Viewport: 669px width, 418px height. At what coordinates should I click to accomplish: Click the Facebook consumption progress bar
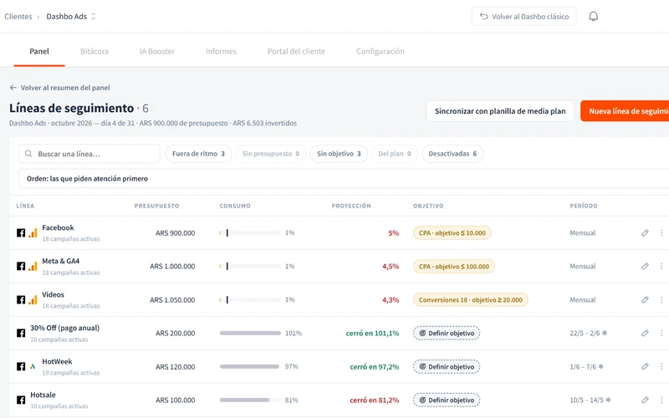[250, 233]
